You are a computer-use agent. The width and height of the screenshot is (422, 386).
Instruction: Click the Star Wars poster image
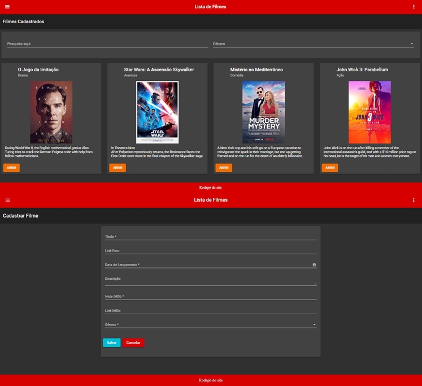(158, 112)
